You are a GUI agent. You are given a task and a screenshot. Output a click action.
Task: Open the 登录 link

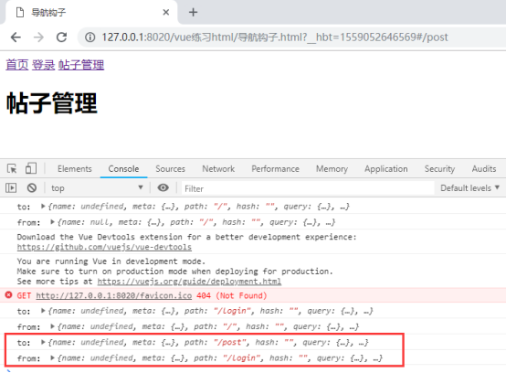point(44,65)
